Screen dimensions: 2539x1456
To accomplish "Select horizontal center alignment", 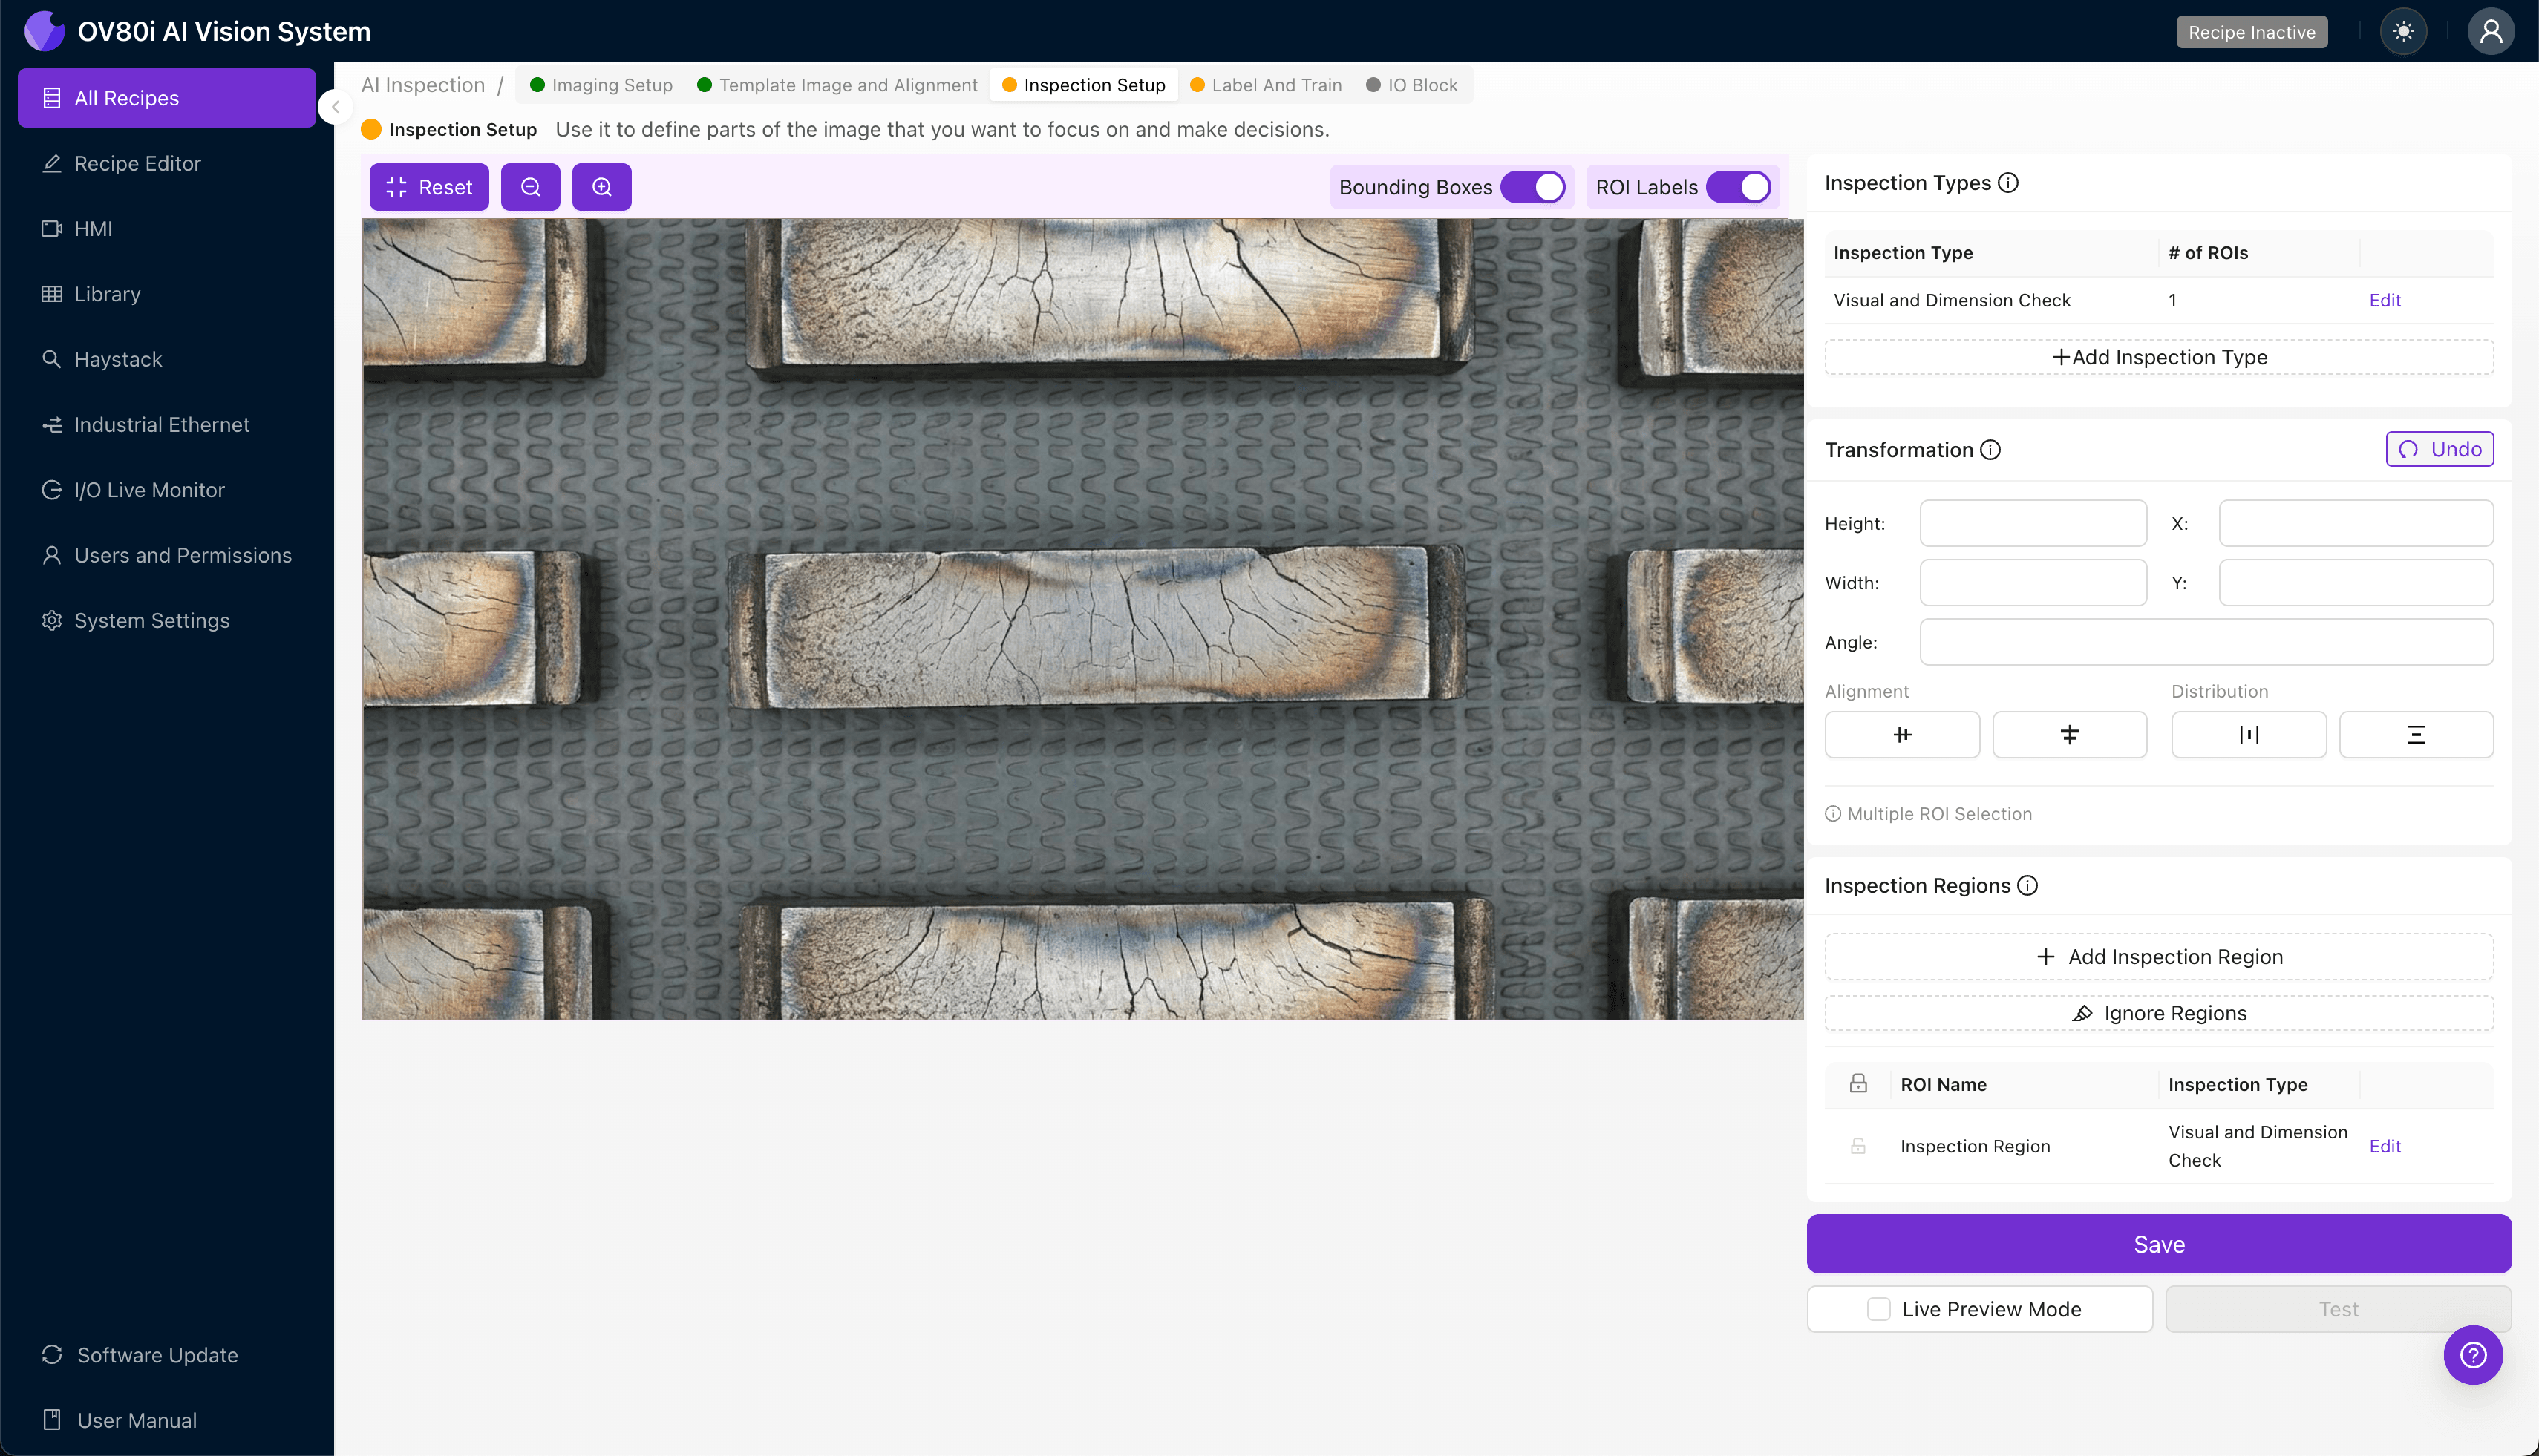I will (x=1902, y=734).
